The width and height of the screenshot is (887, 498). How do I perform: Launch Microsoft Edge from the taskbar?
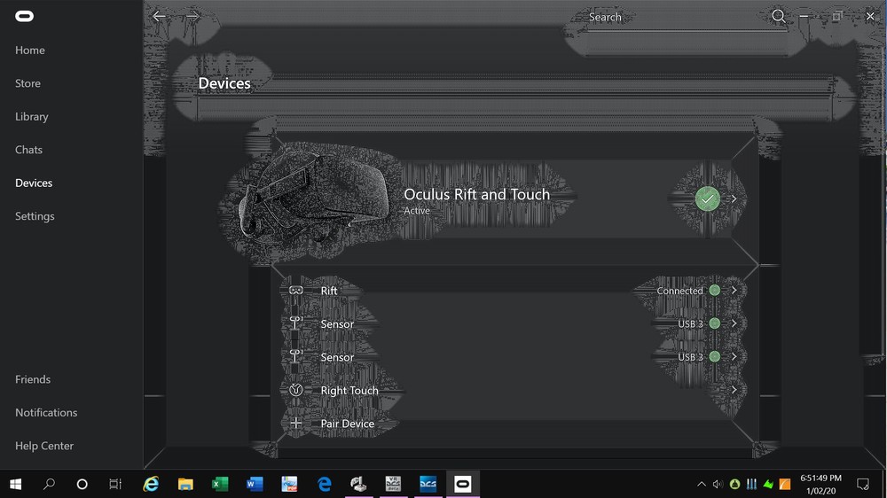[x=324, y=484]
